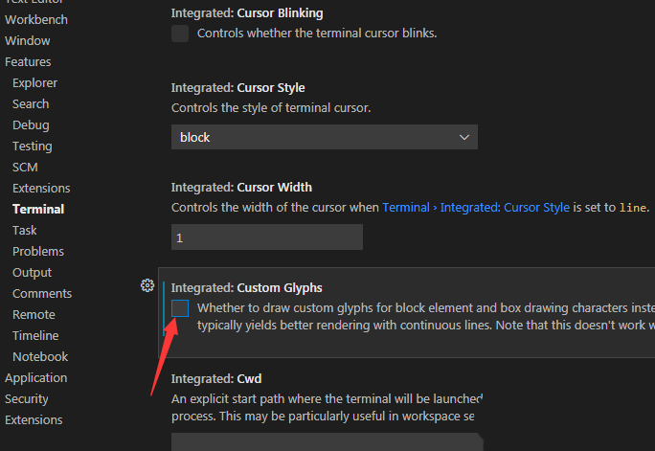
Task: Select Terminal in the settings tree
Action: [38, 209]
